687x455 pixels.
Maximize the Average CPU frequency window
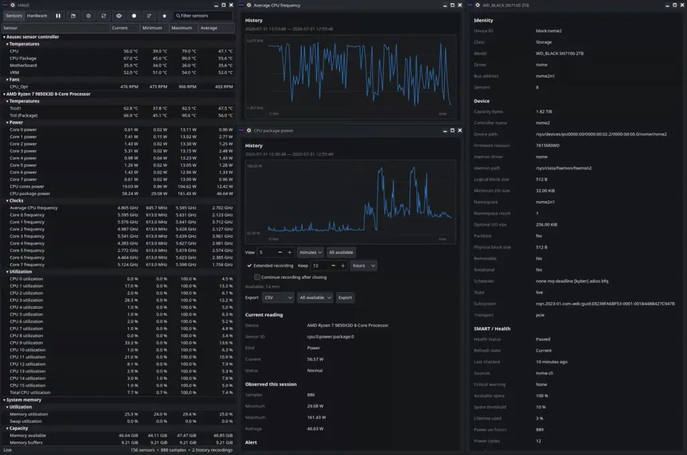tap(452, 5)
